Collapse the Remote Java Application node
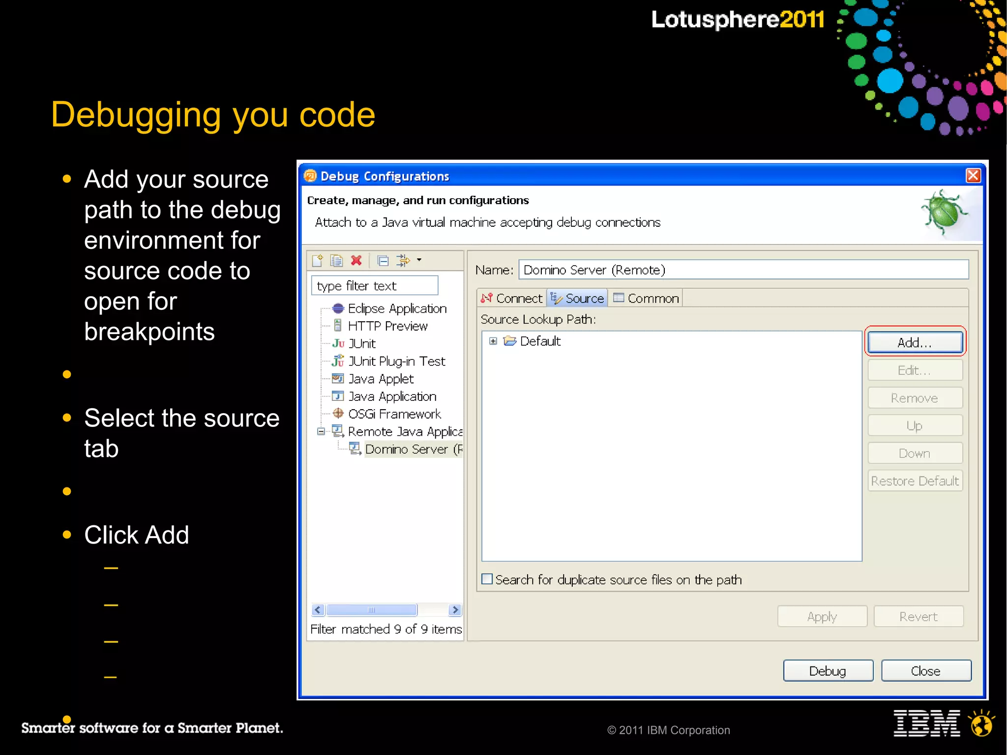The width and height of the screenshot is (1007, 755). click(x=321, y=431)
